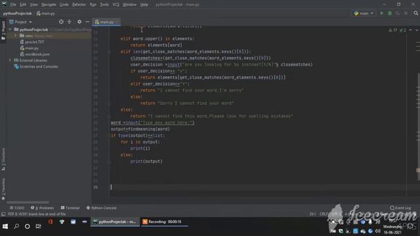Viewport: 420px width, 236px height.
Task: Expand the venv folder
Action: coord(16,35)
